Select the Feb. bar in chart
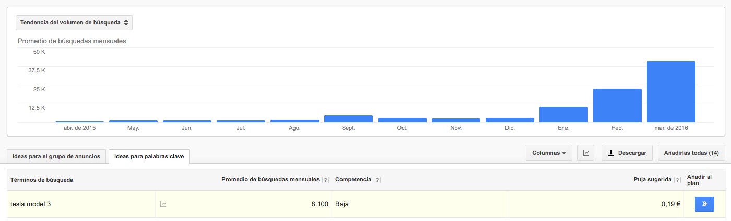 (617, 105)
